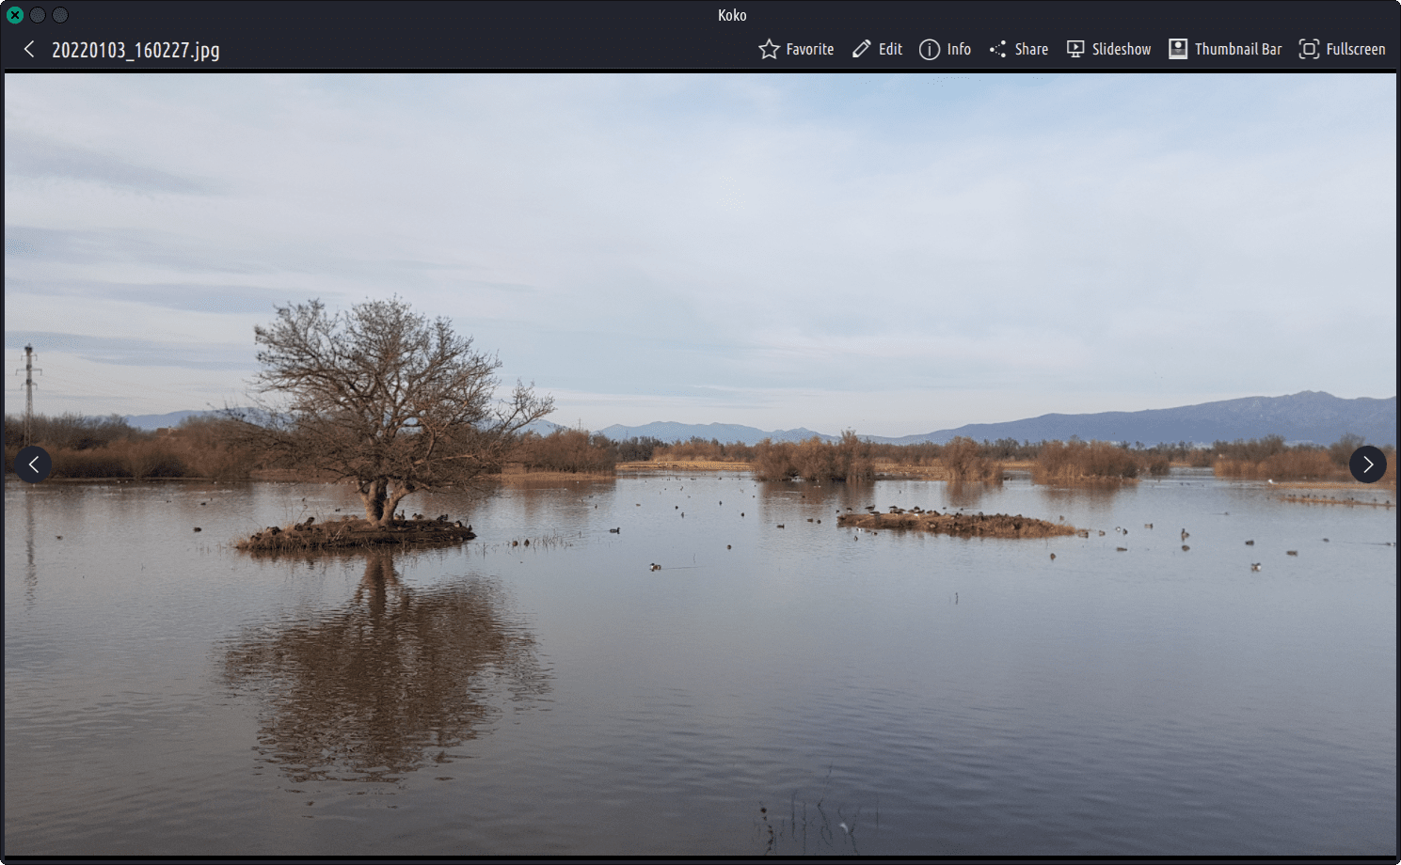
Task: Close the Koko window
Action: point(15,15)
